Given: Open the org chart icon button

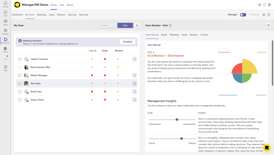Looking at the screenshot, I should point(137,25).
